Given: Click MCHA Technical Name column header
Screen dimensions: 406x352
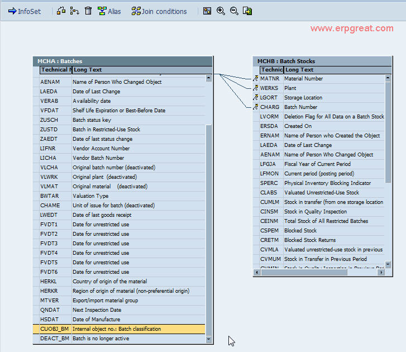Looking at the screenshot, I should click(56, 70).
